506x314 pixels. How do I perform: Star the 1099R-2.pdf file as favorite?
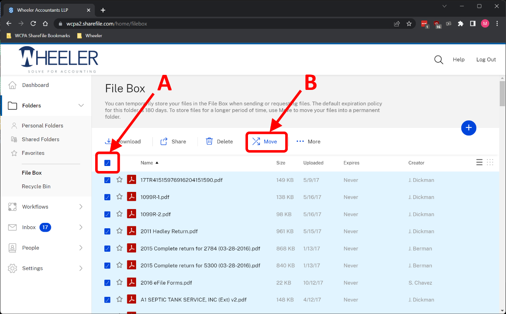tap(119, 214)
